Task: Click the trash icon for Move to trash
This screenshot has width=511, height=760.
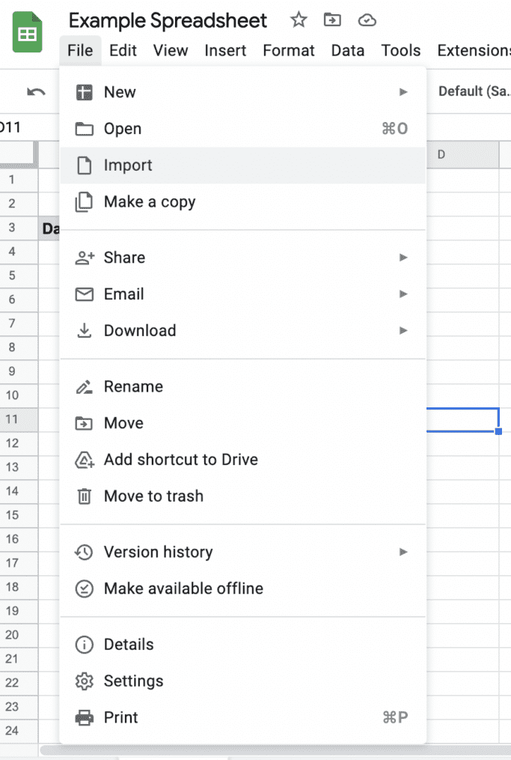Action: pyautogui.click(x=85, y=496)
